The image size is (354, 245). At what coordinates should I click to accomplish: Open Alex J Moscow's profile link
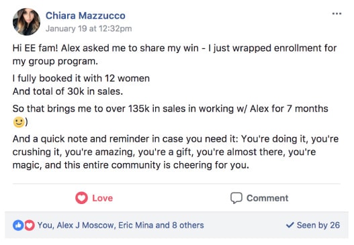pos(85,225)
